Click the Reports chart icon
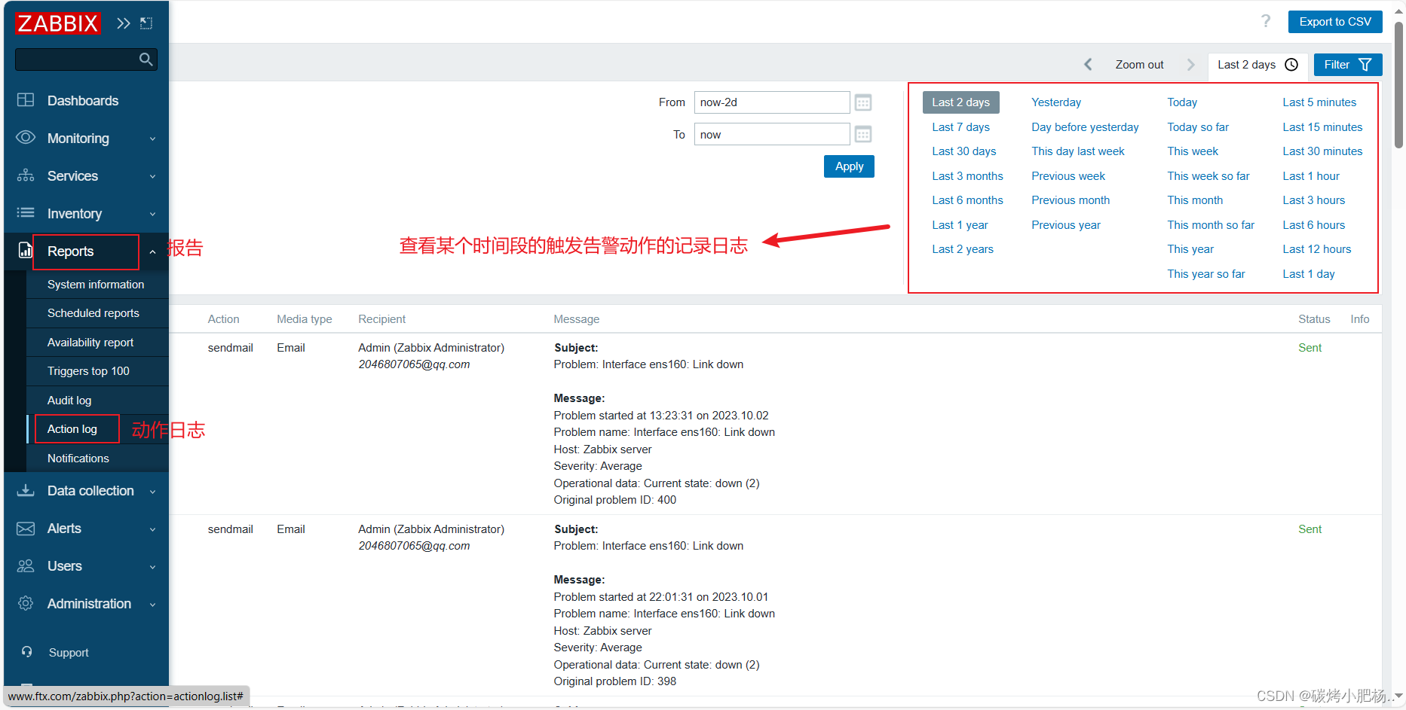 click(26, 251)
